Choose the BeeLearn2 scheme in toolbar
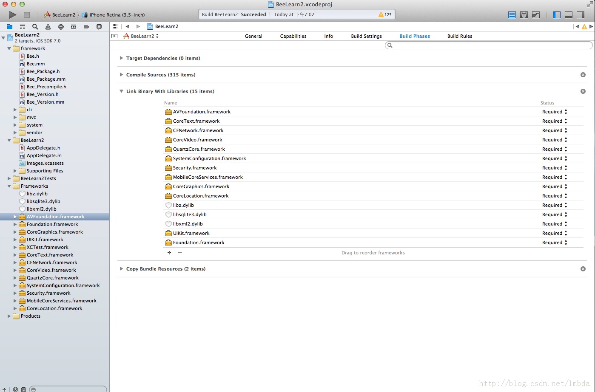Image resolution: width=595 pixels, height=392 pixels. 60,15
